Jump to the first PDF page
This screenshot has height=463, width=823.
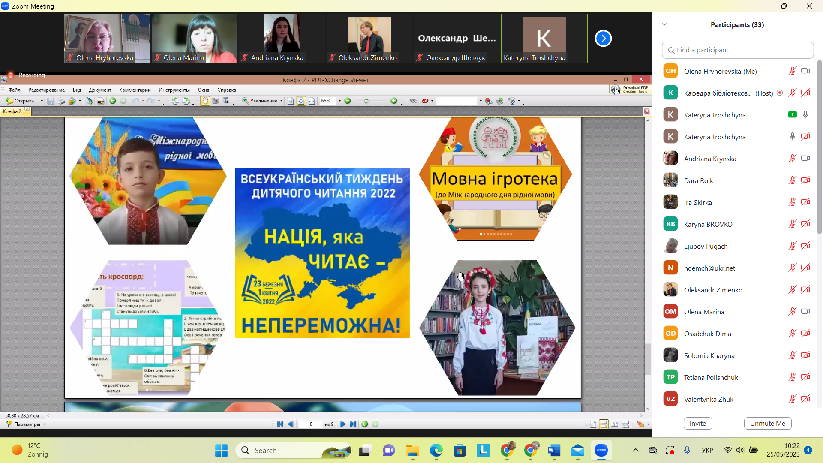pos(280,424)
